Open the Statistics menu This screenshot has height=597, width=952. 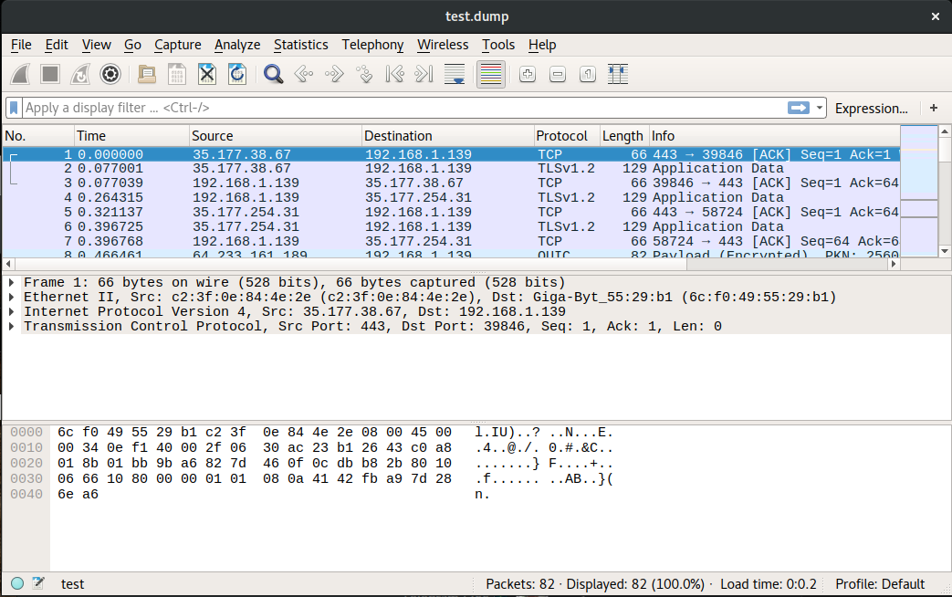pos(300,45)
